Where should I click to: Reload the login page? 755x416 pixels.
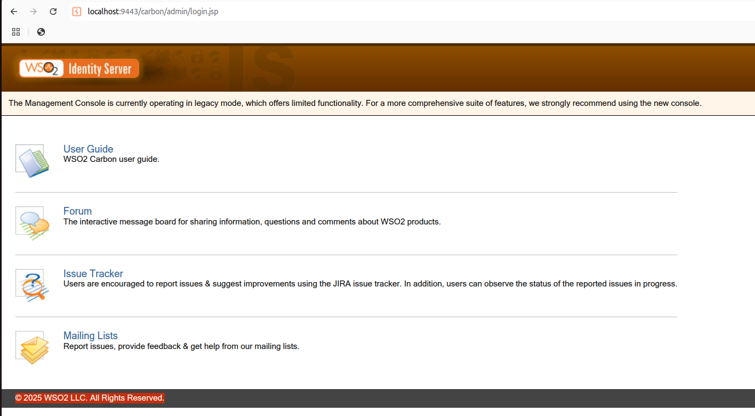(x=53, y=12)
